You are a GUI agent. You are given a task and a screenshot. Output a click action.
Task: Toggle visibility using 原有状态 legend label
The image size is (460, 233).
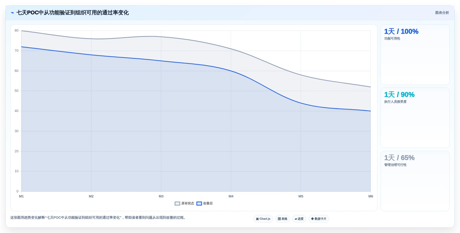(188, 204)
